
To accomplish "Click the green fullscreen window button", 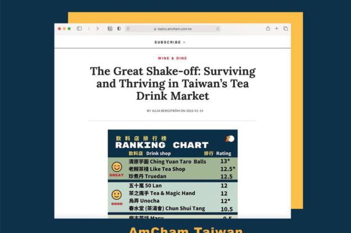I will coord(69,29).
